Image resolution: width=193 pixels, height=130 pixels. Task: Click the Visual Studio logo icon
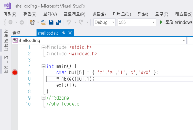tap(8, 6)
